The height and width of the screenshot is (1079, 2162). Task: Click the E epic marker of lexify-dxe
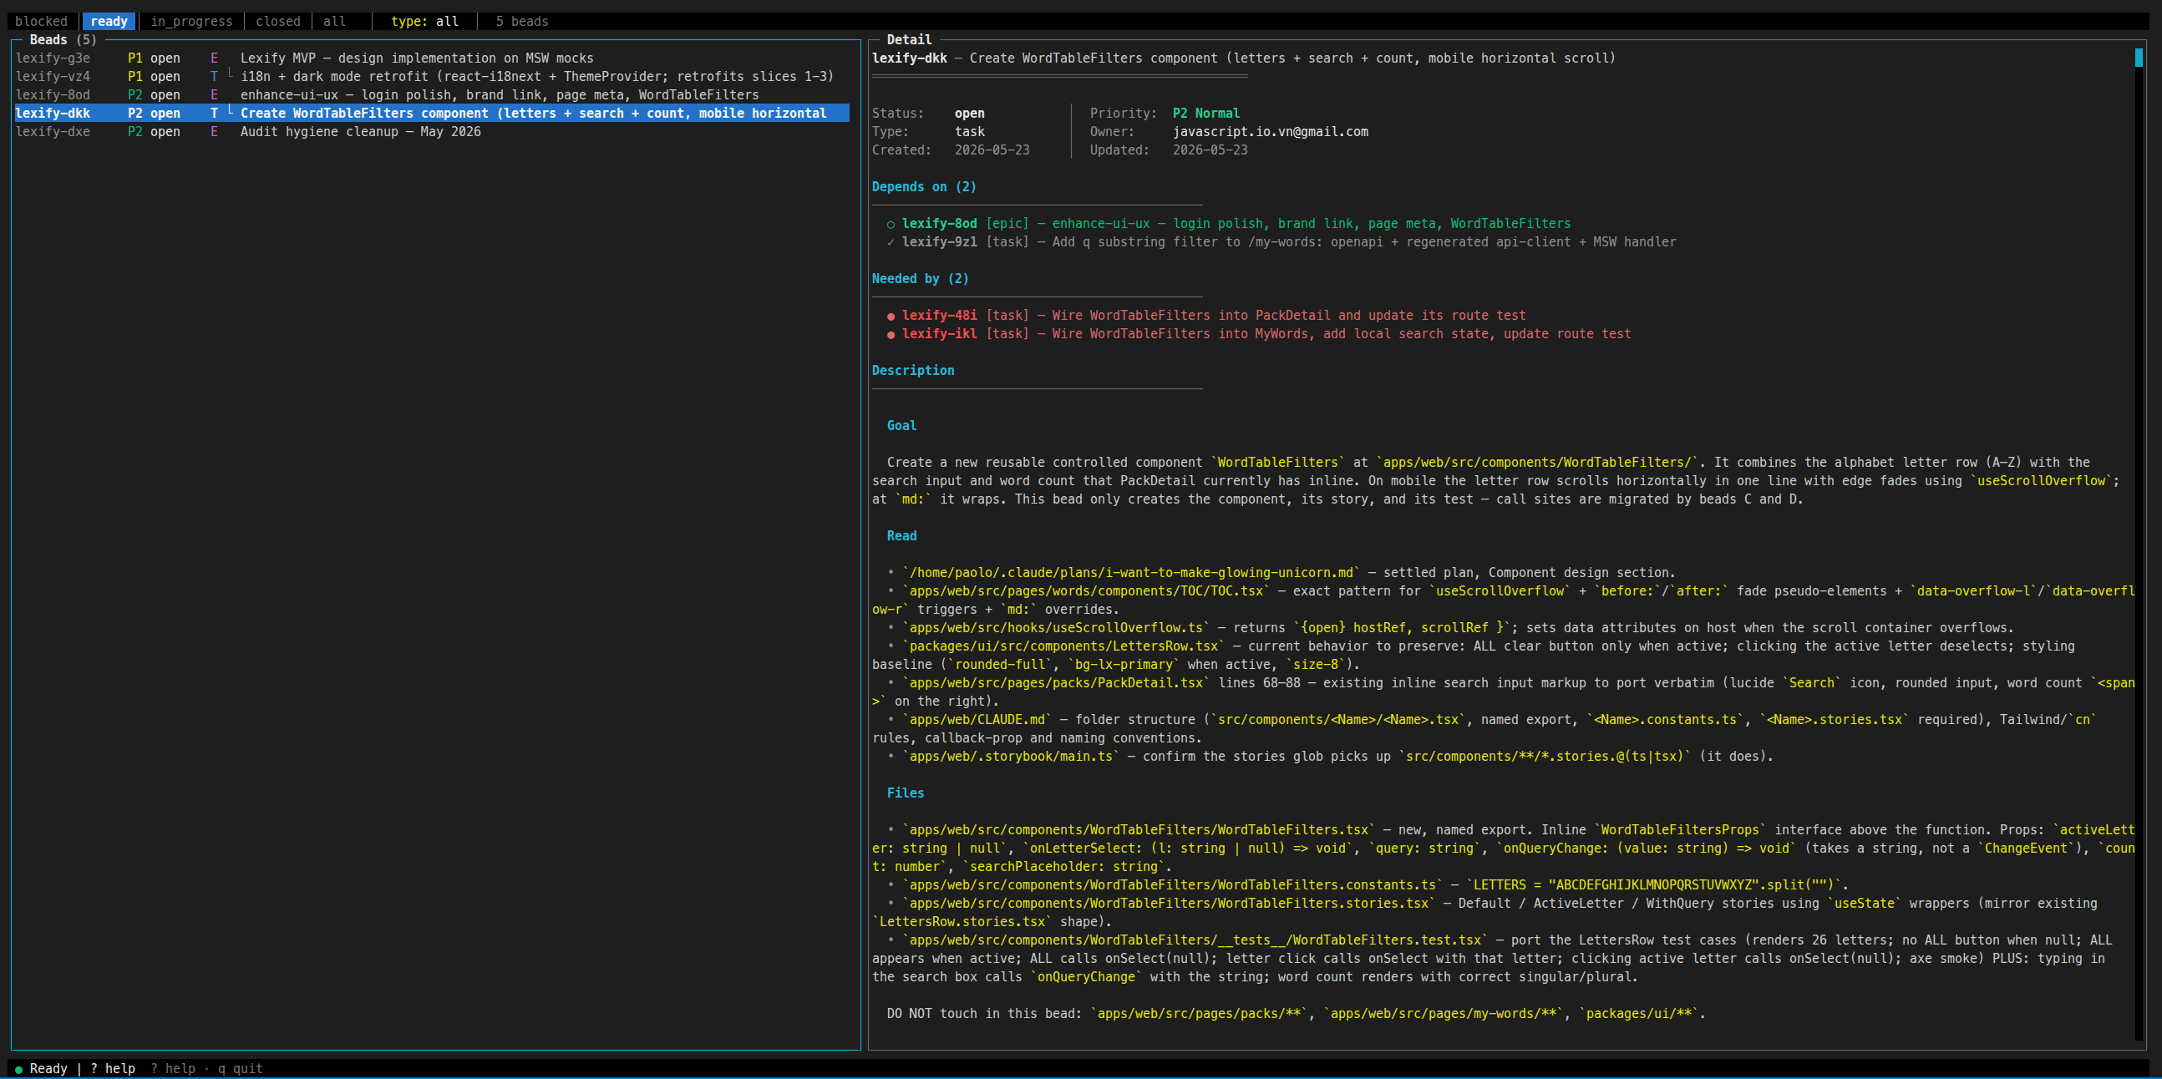[x=214, y=132]
